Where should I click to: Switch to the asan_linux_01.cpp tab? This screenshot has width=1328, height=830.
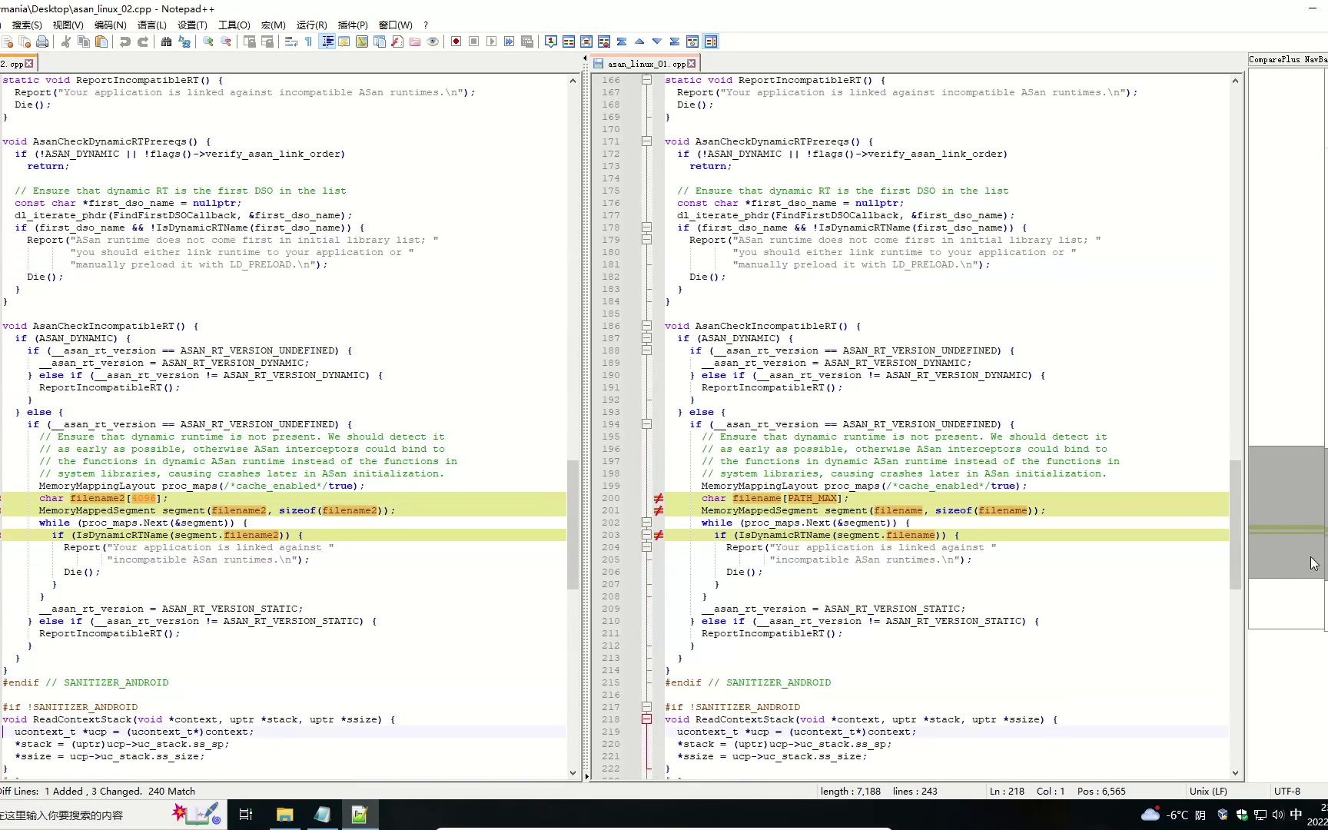(x=644, y=64)
